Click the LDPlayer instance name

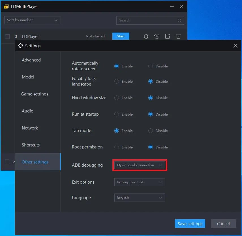pos(30,37)
